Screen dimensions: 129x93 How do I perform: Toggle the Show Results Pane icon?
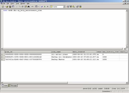[x=80, y=7]
